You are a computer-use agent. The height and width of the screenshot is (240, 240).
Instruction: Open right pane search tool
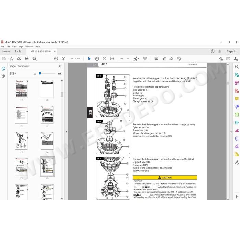[x=237, y=67]
